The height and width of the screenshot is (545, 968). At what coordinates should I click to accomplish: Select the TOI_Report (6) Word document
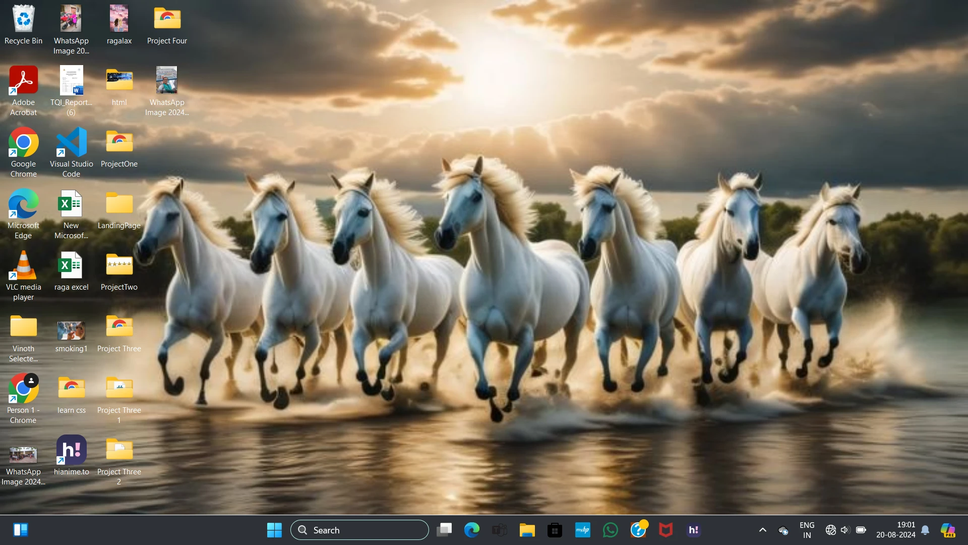[x=71, y=91]
